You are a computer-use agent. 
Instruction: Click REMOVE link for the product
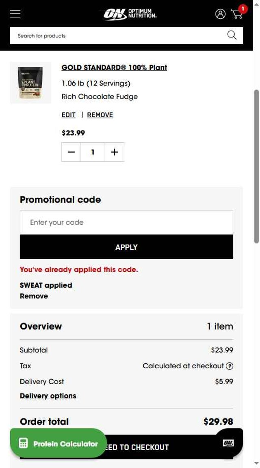[100, 115]
